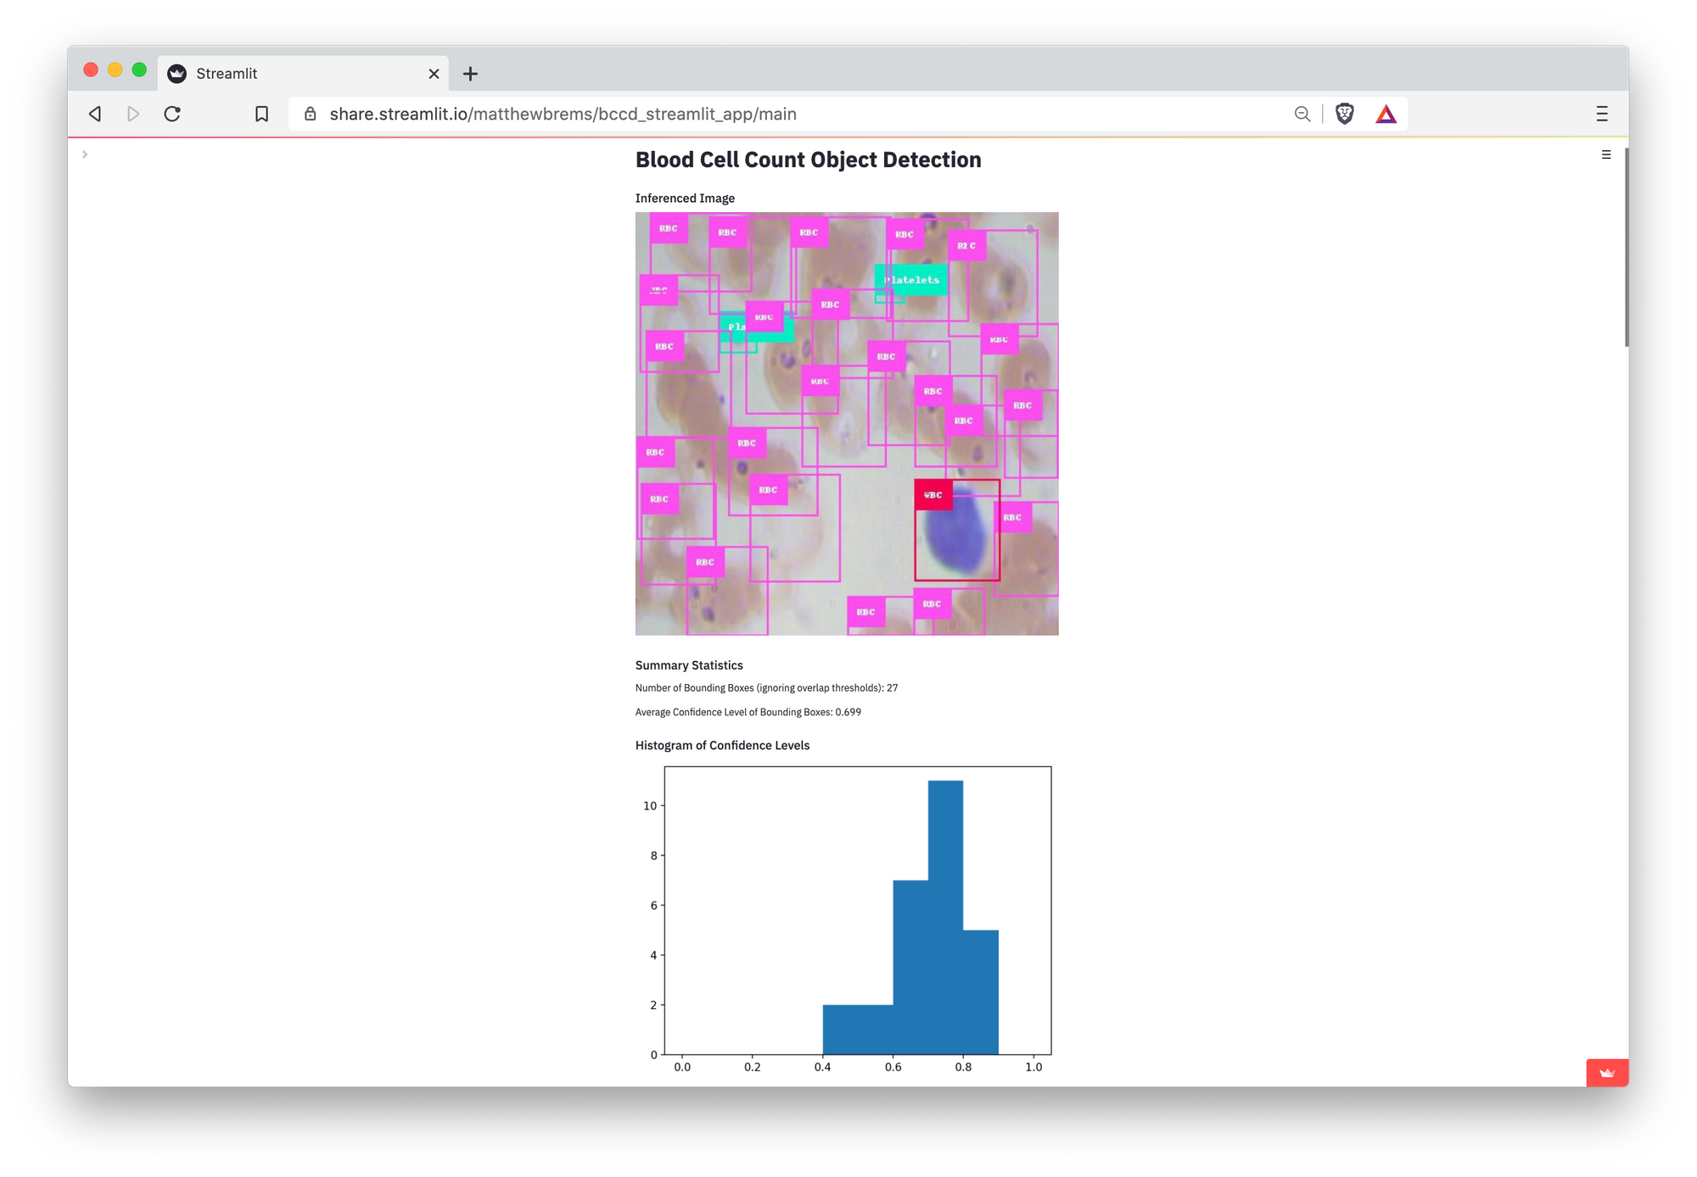Open the Brave Shields lion icon
The height and width of the screenshot is (1177, 1697).
pyautogui.click(x=1344, y=114)
